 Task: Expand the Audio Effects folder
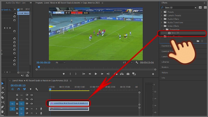tap(161, 19)
